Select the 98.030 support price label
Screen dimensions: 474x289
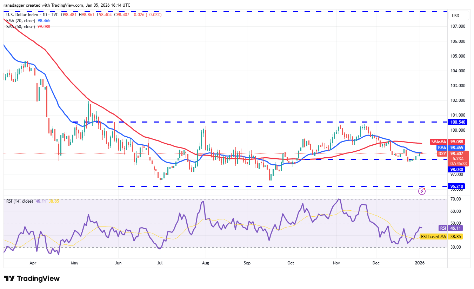(456, 169)
